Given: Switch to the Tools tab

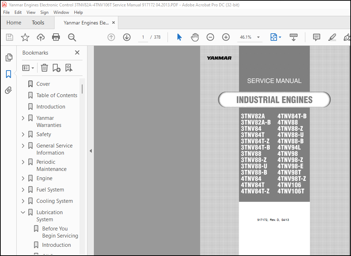Looking at the screenshot, I should point(38,23).
